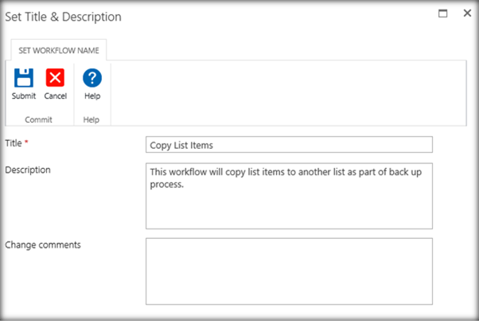
Task: Select the SET WORKFLOW NAME ribbon tab
Action: (58, 50)
